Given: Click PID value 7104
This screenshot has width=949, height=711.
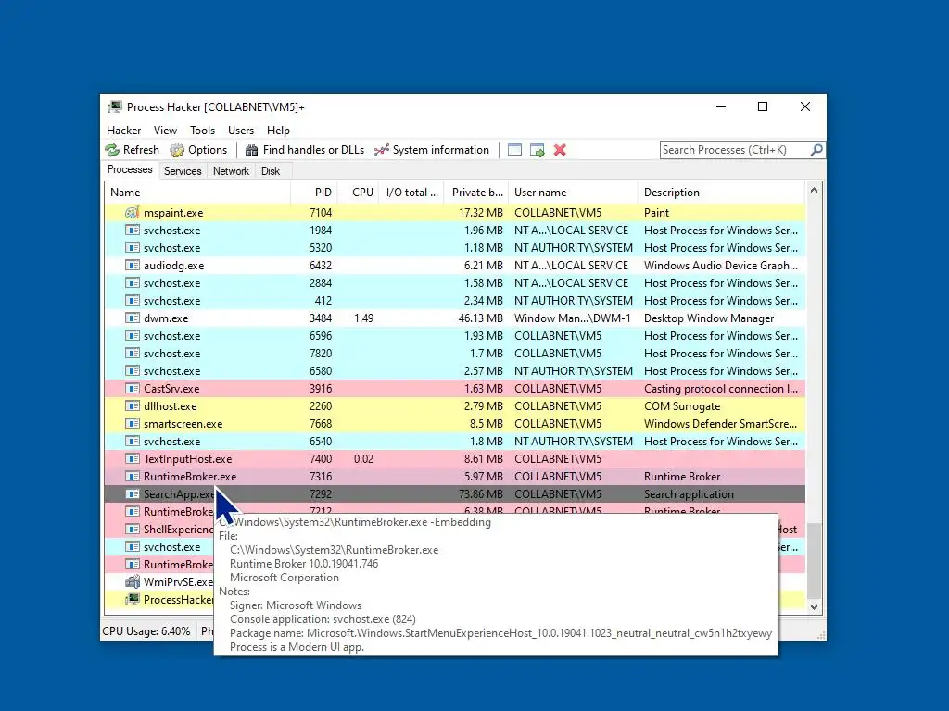Looking at the screenshot, I should [320, 213].
